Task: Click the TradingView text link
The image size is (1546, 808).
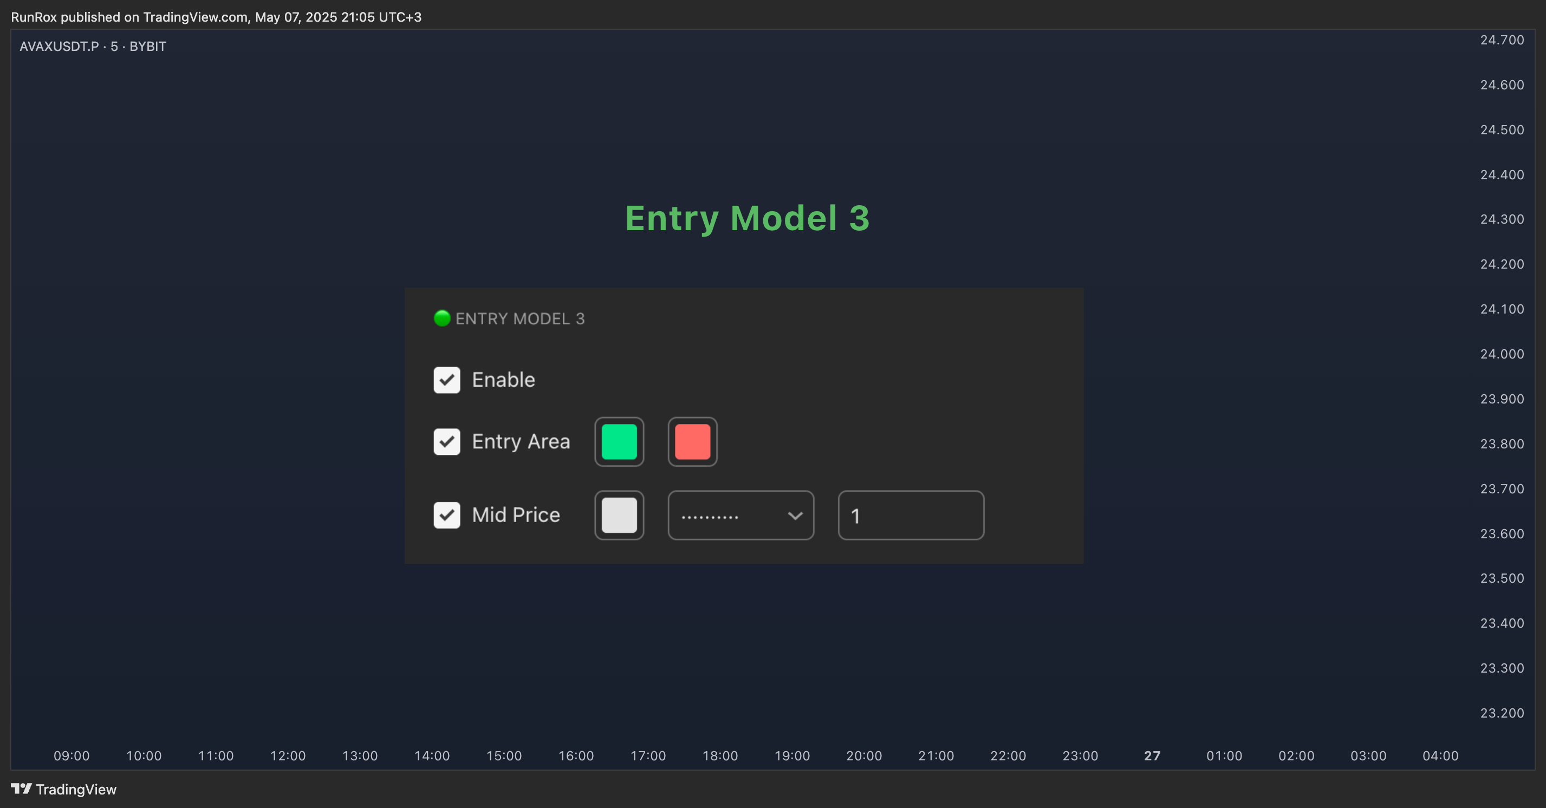Action: 76,789
